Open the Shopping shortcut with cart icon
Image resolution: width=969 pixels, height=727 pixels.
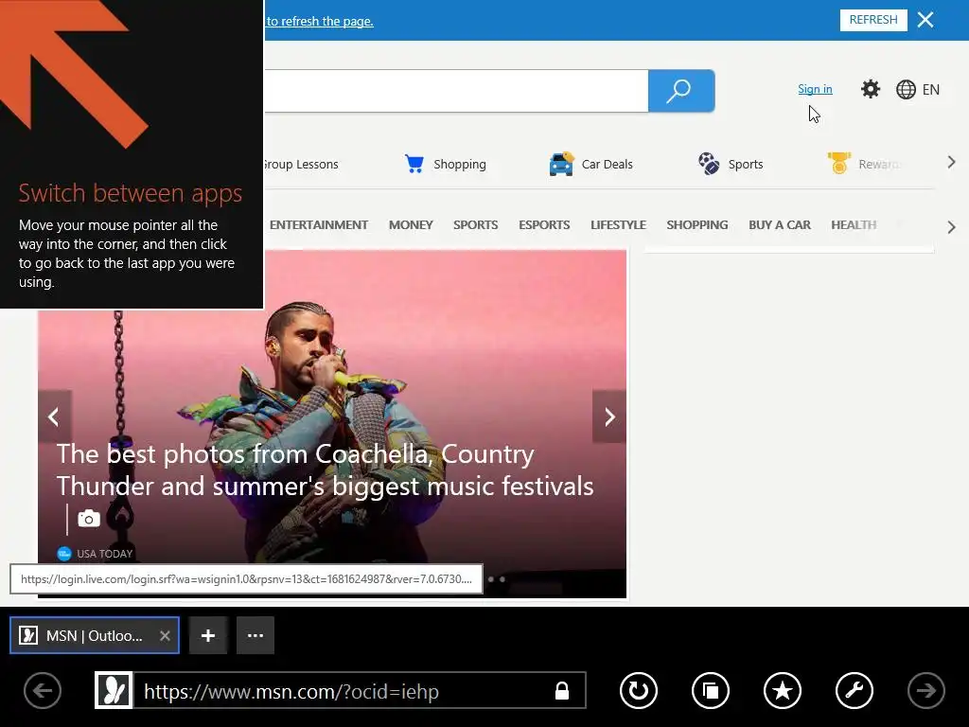point(445,164)
